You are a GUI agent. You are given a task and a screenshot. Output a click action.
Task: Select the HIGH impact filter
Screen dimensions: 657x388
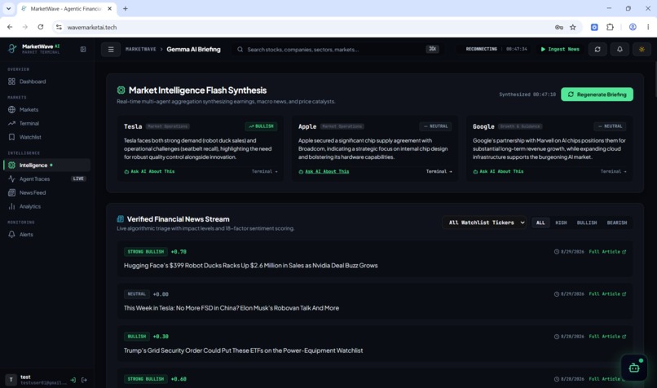[x=561, y=223]
